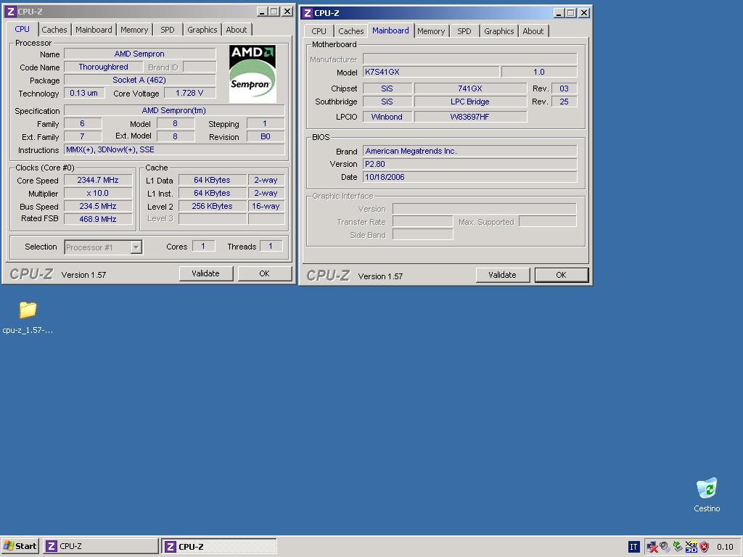Switch to first CPU-Z taskbar button

(x=101, y=546)
